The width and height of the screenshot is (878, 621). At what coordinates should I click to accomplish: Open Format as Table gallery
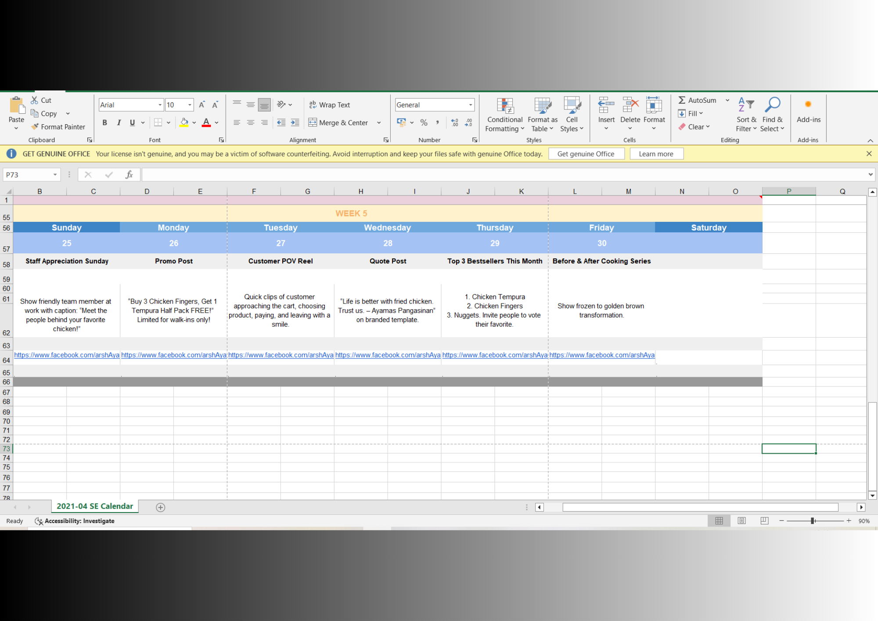pyautogui.click(x=543, y=115)
